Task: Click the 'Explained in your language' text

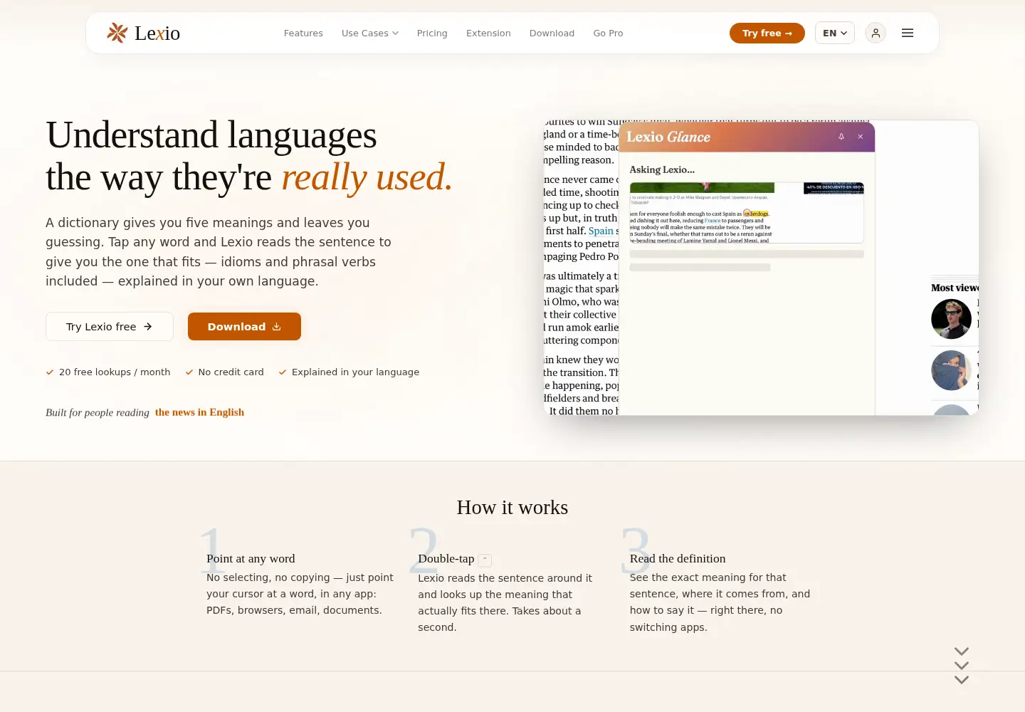Action: (x=355, y=372)
